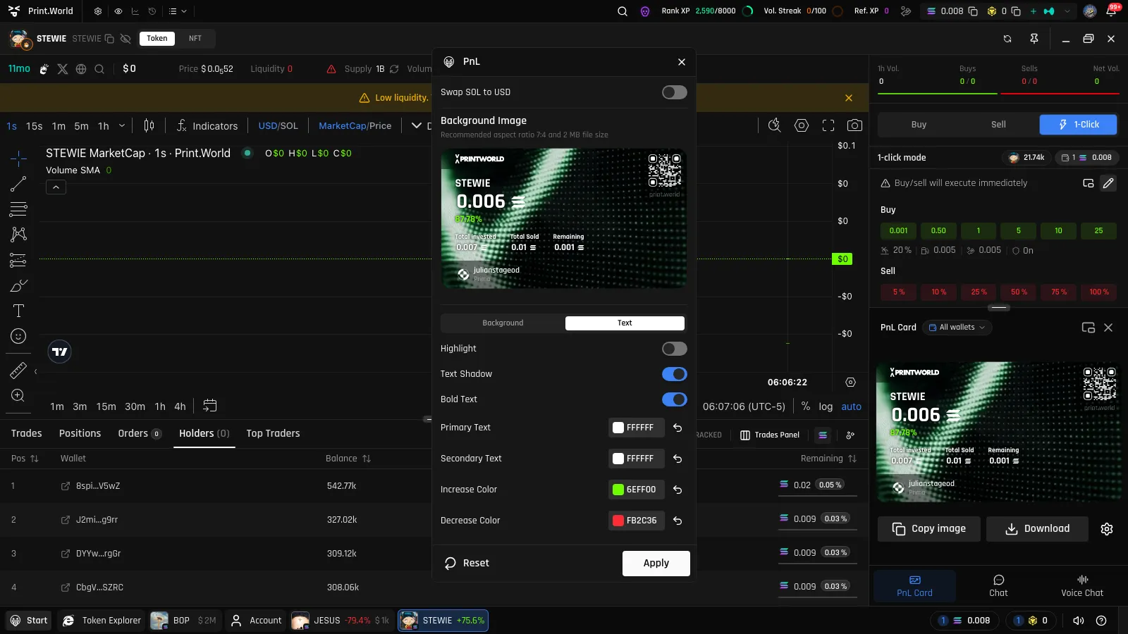Copy STEWIE token address icon

(x=109, y=39)
